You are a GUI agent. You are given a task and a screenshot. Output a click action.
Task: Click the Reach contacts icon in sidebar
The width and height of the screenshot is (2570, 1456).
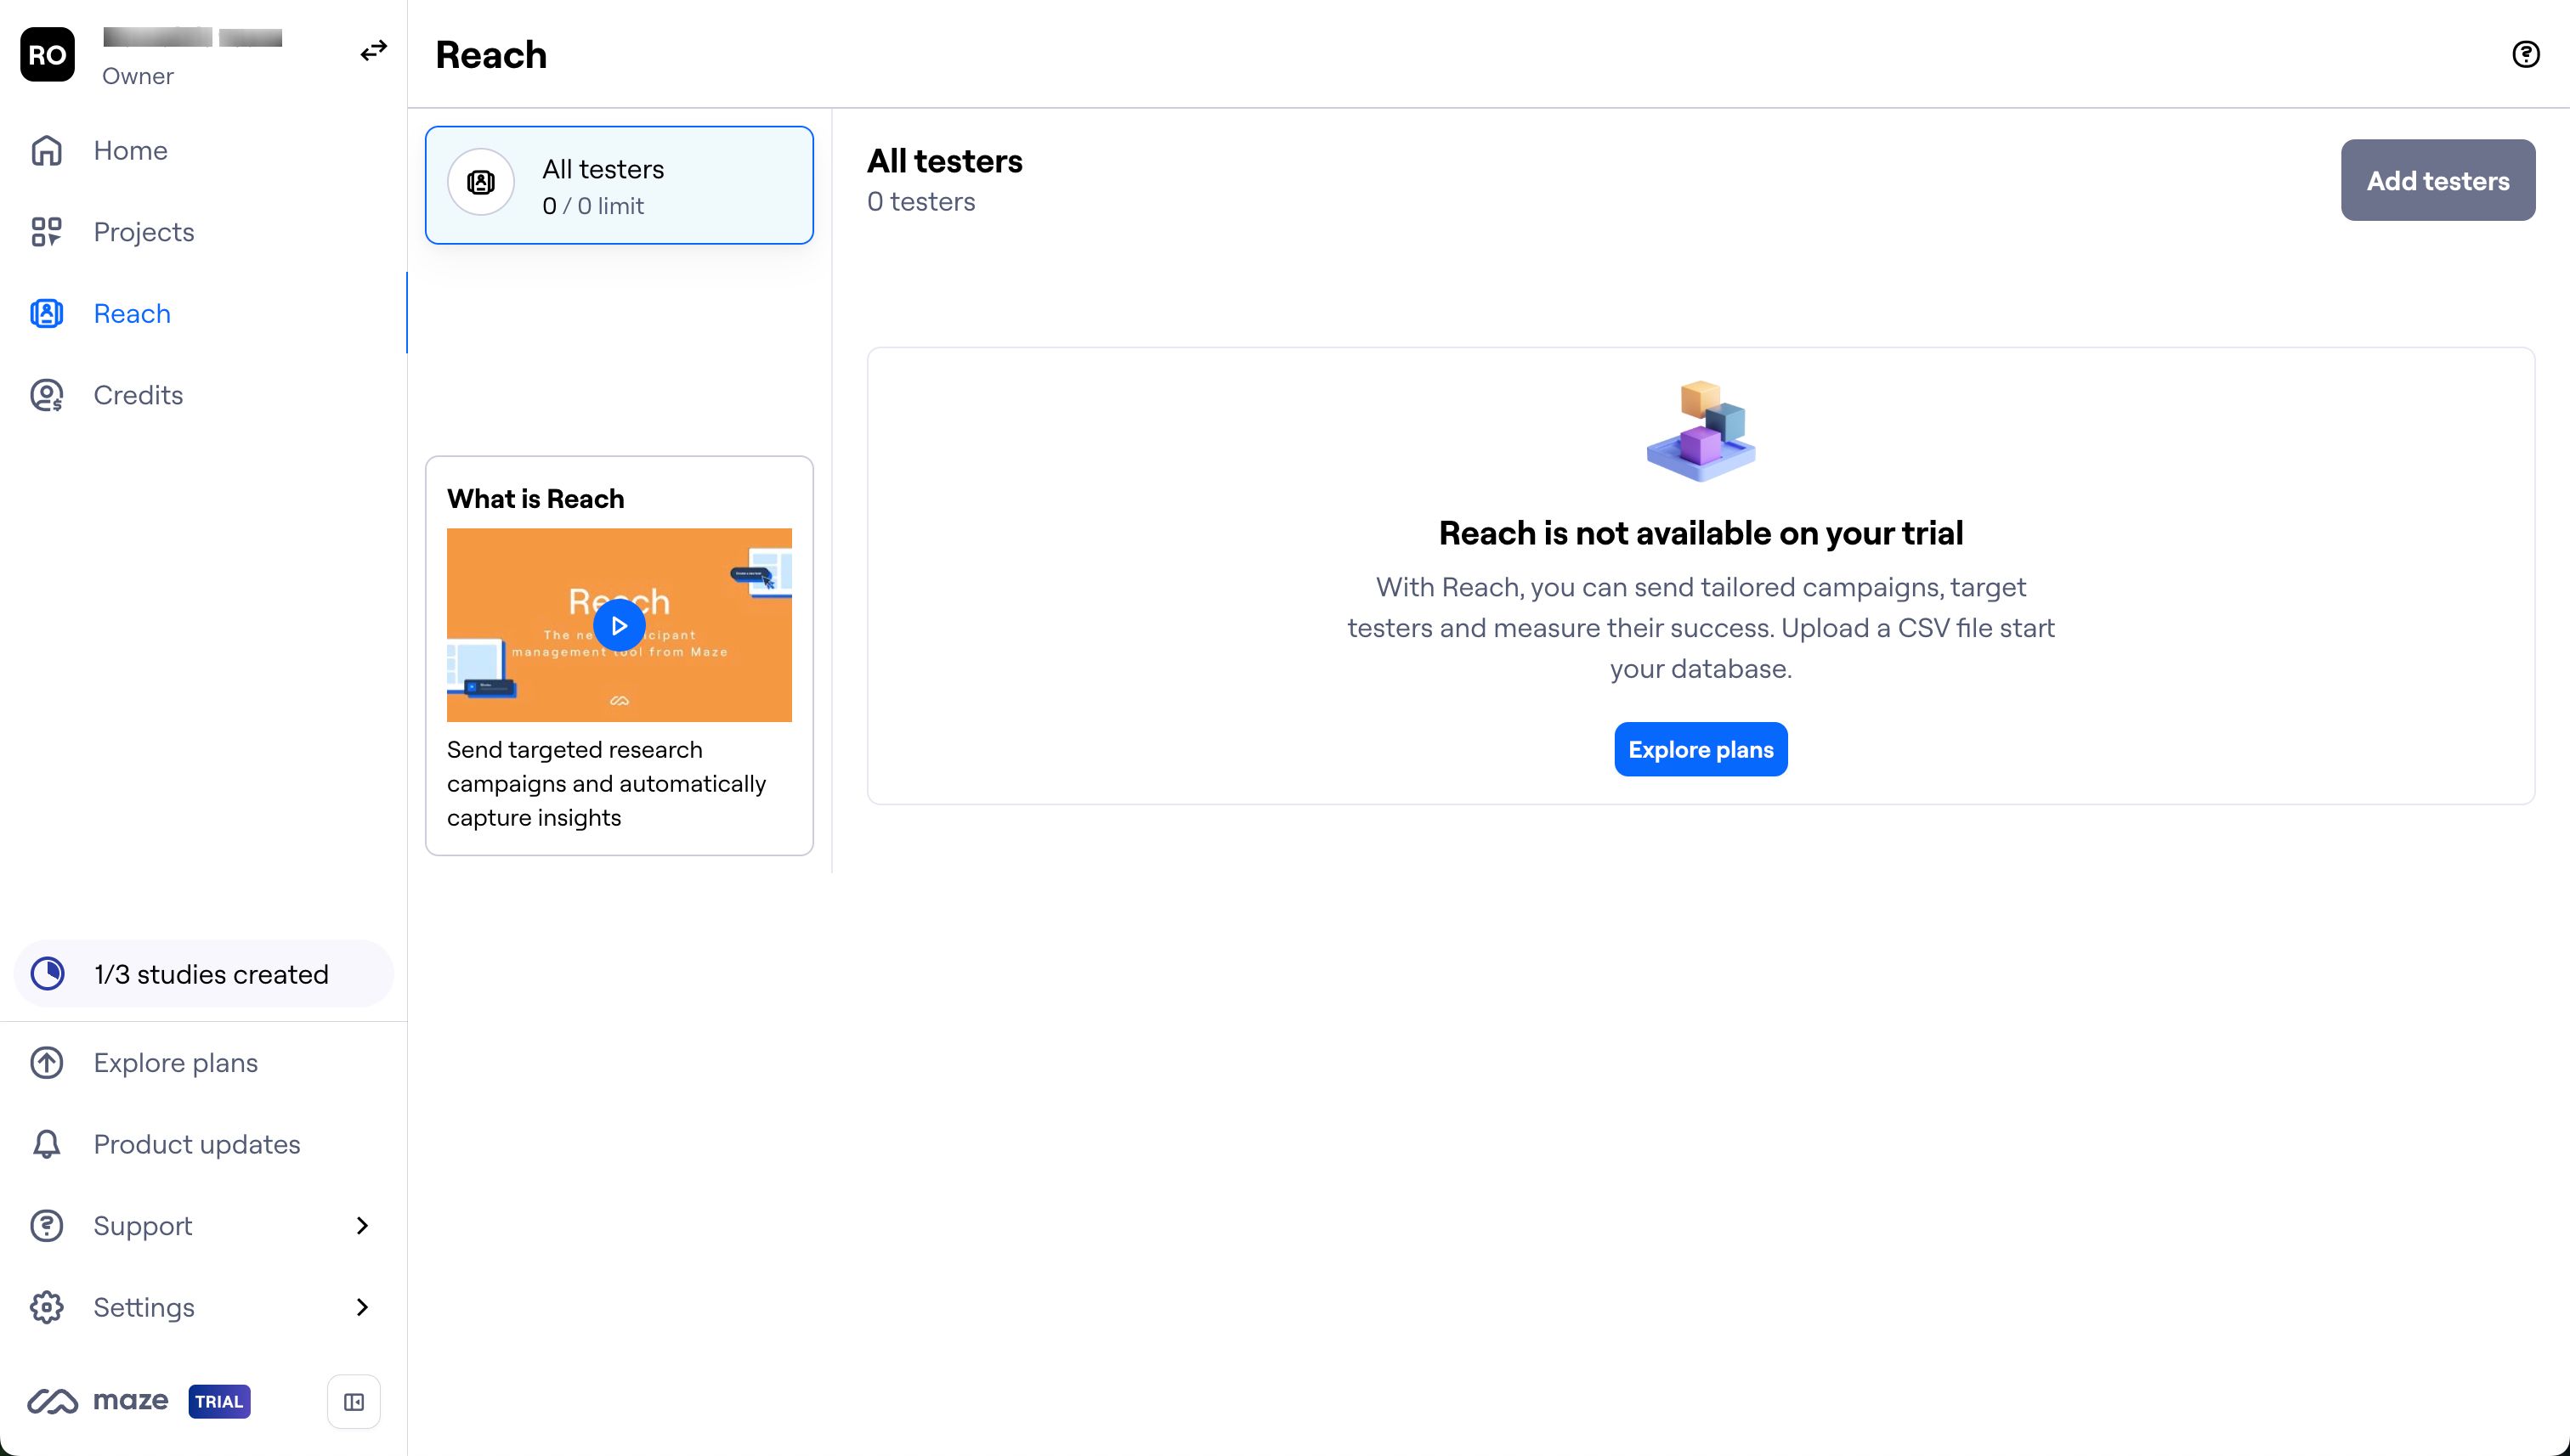[x=46, y=313]
